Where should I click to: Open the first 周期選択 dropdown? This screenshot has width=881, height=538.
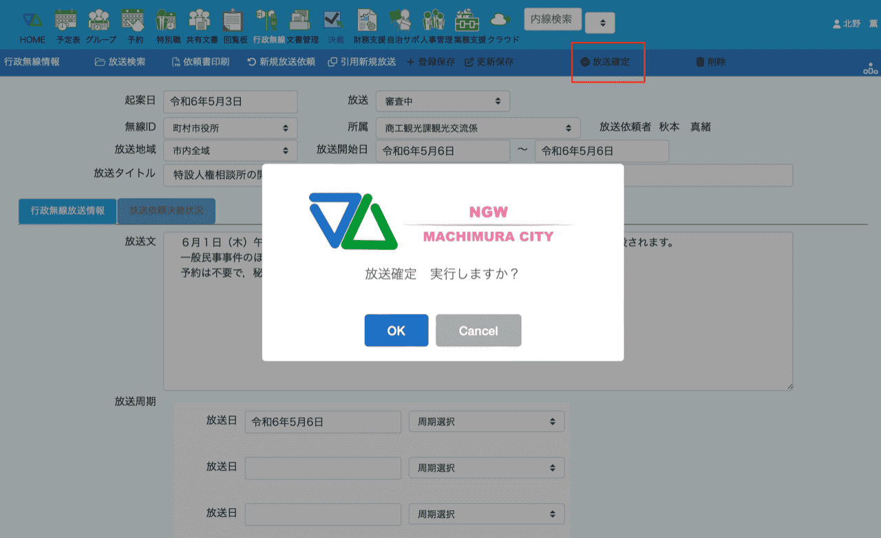pos(486,422)
